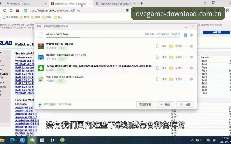Click 文件夹 for Video Speed Controller 3.1.5.crx
The width and height of the screenshot is (231, 144).
pos(178,79)
